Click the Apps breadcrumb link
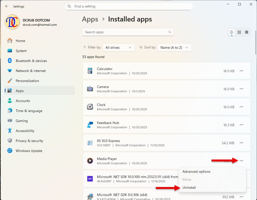257x200 pixels. pyautogui.click(x=90, y=19)
